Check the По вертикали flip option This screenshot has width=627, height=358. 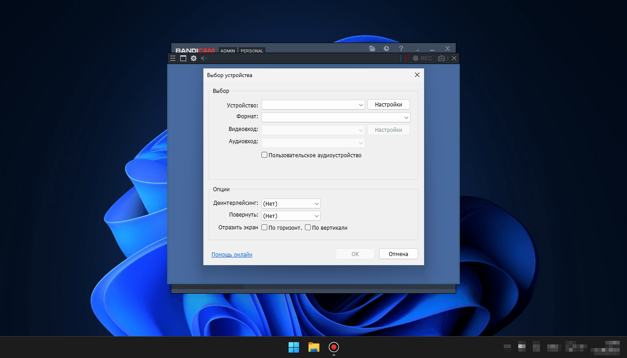point(308,227)
